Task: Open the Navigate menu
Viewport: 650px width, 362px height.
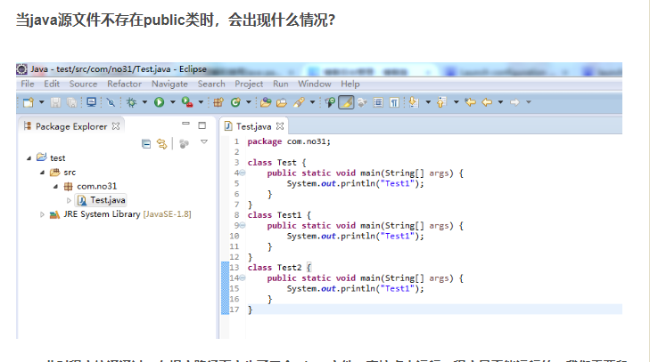Action: pyautogui.click(x=169, y=84)
